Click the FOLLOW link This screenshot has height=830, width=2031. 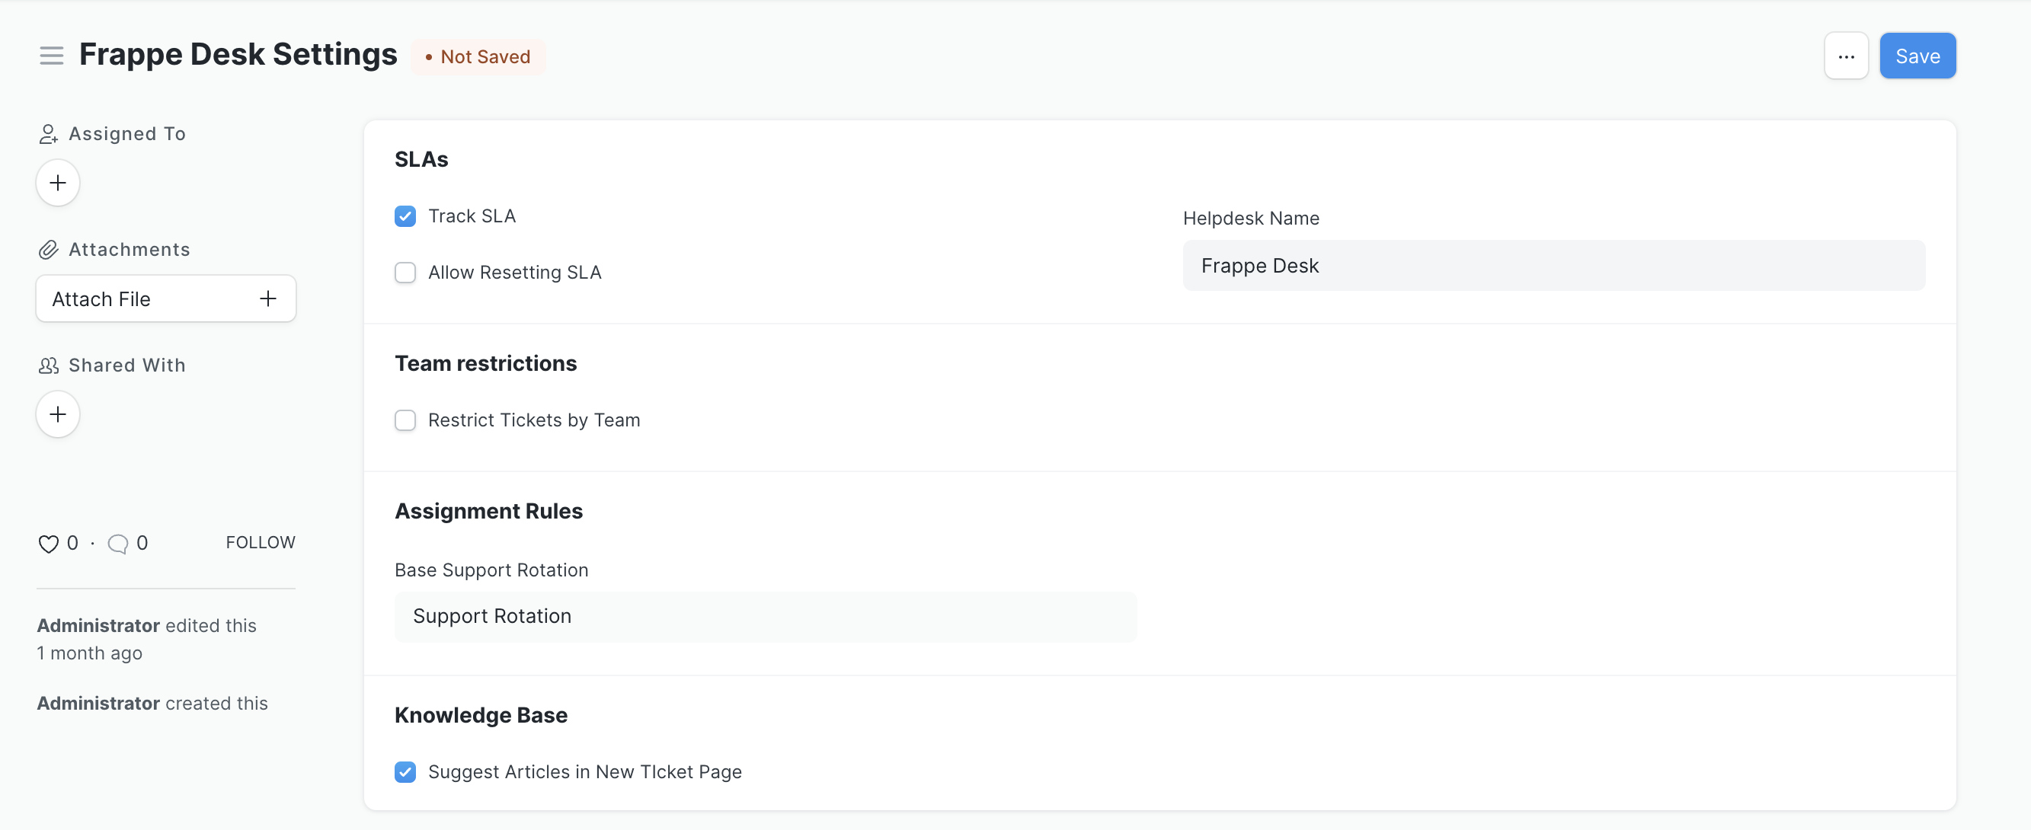(261, 542)
